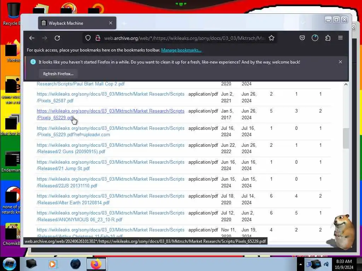Screen dimensions: 362x271
Task: Open the Pixels_65229.pdf?ref=uploadvr.com link
Action: coord(110,131)
